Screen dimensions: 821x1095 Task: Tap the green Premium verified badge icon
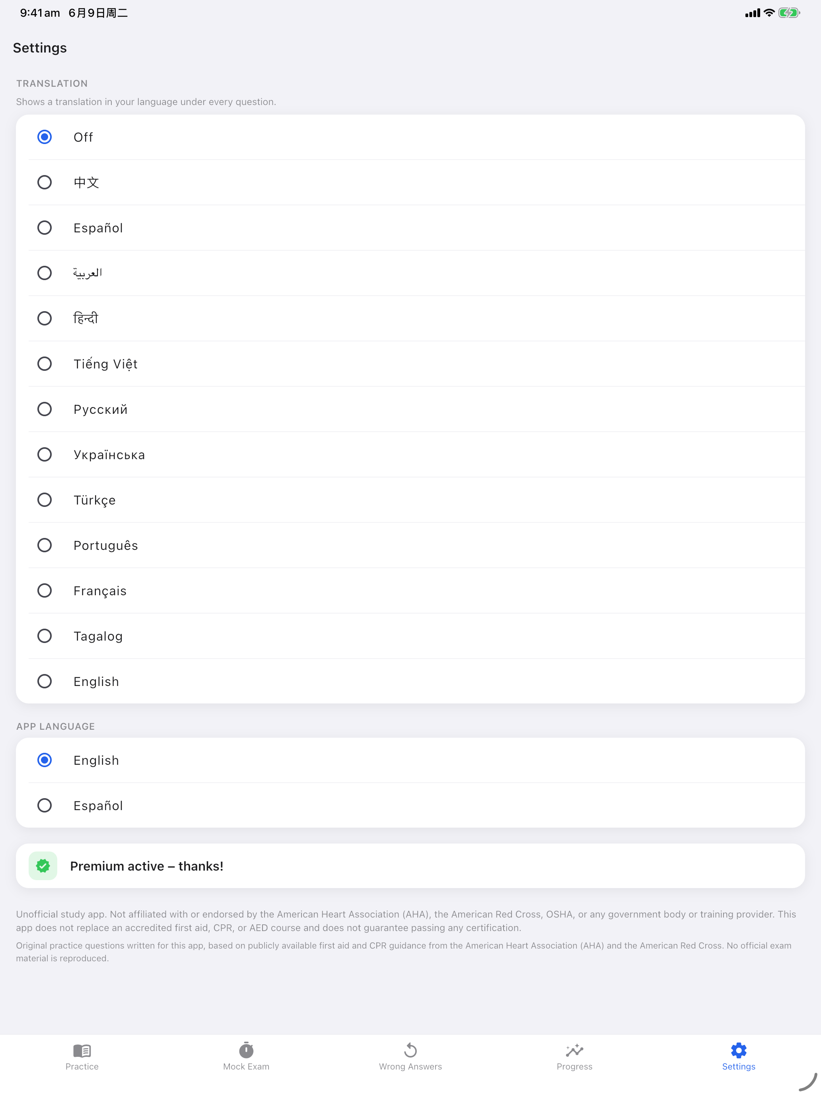pos(43,866)
